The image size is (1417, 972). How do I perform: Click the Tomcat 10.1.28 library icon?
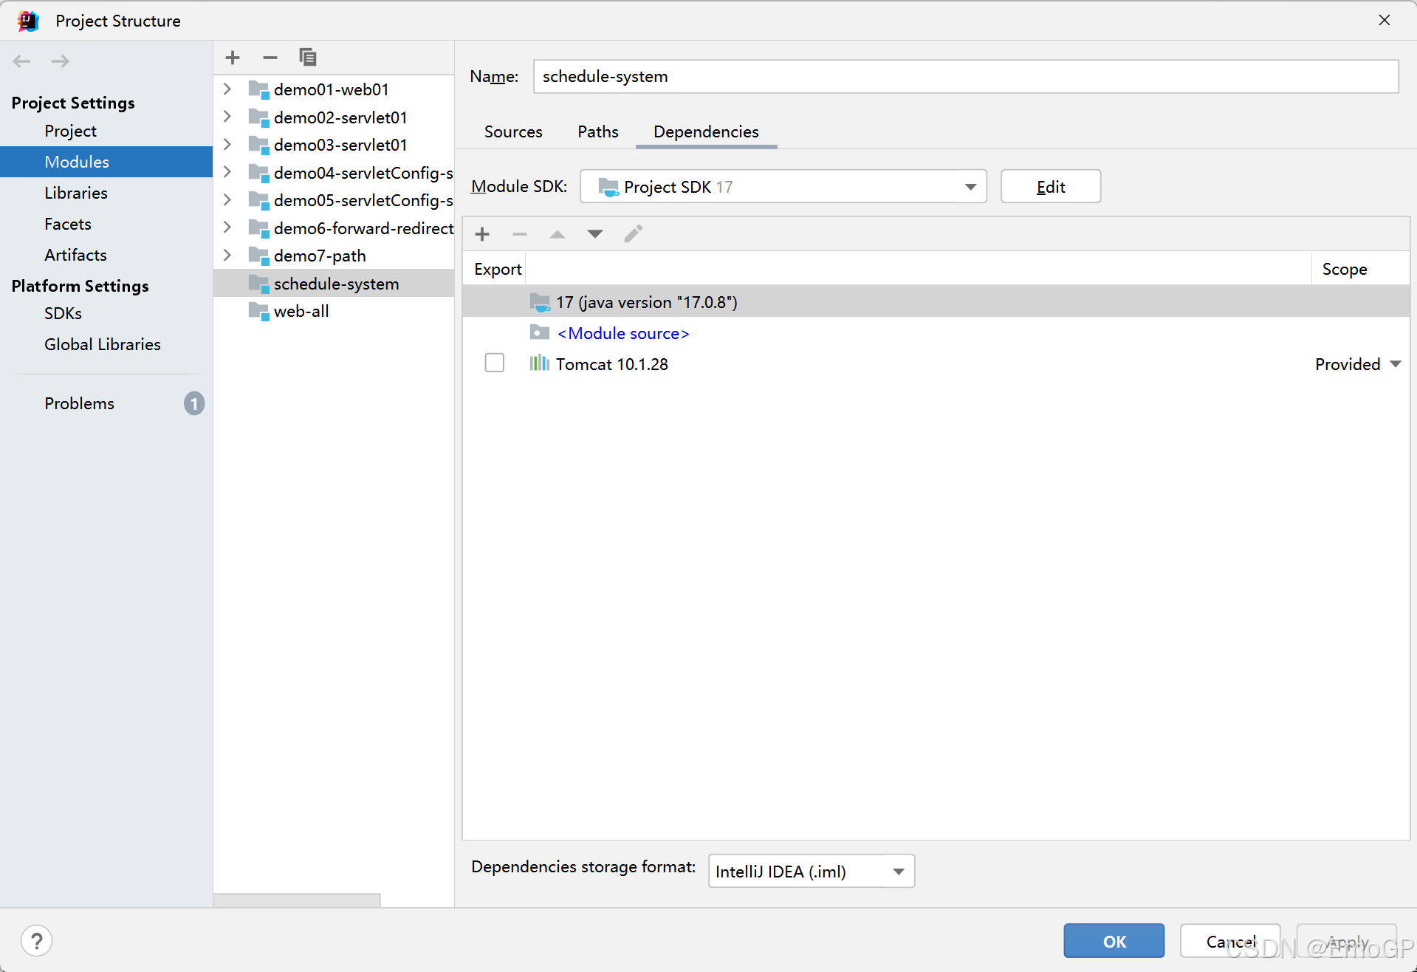(x=540, y=363)
